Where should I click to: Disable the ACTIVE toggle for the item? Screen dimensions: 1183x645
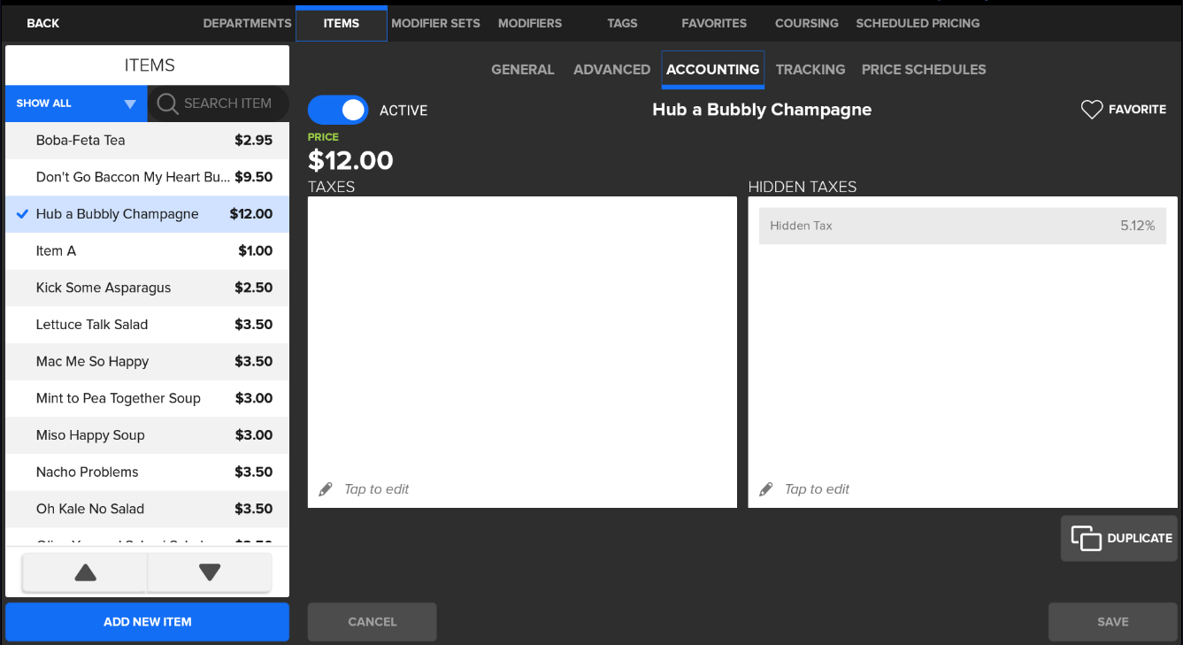point(337,110)
